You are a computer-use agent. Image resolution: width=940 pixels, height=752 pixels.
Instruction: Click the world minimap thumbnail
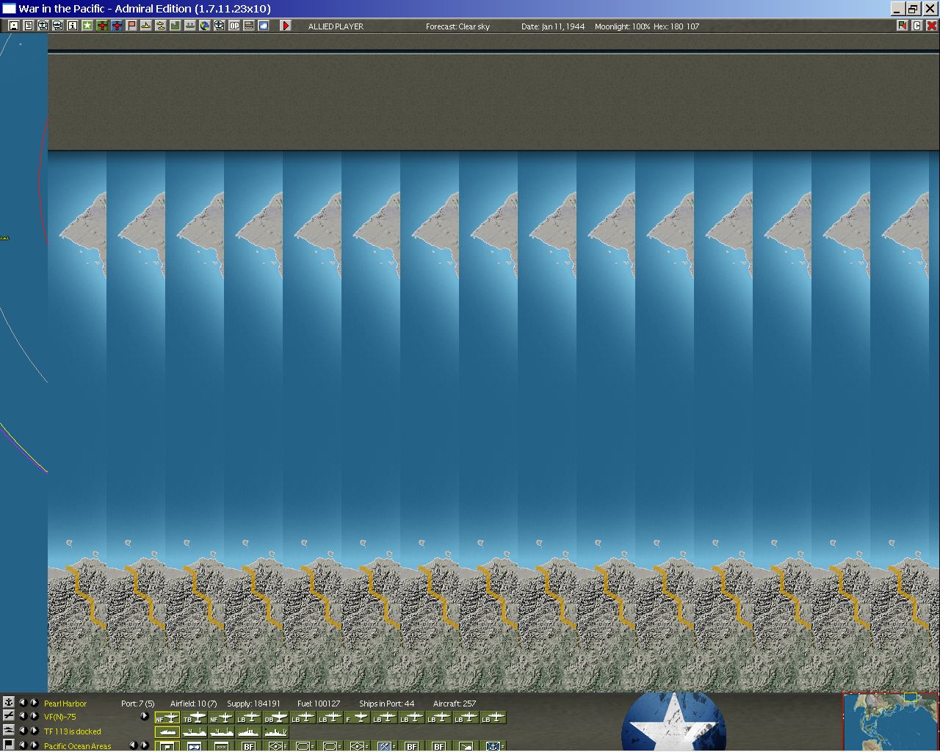(x=890, y=722)
